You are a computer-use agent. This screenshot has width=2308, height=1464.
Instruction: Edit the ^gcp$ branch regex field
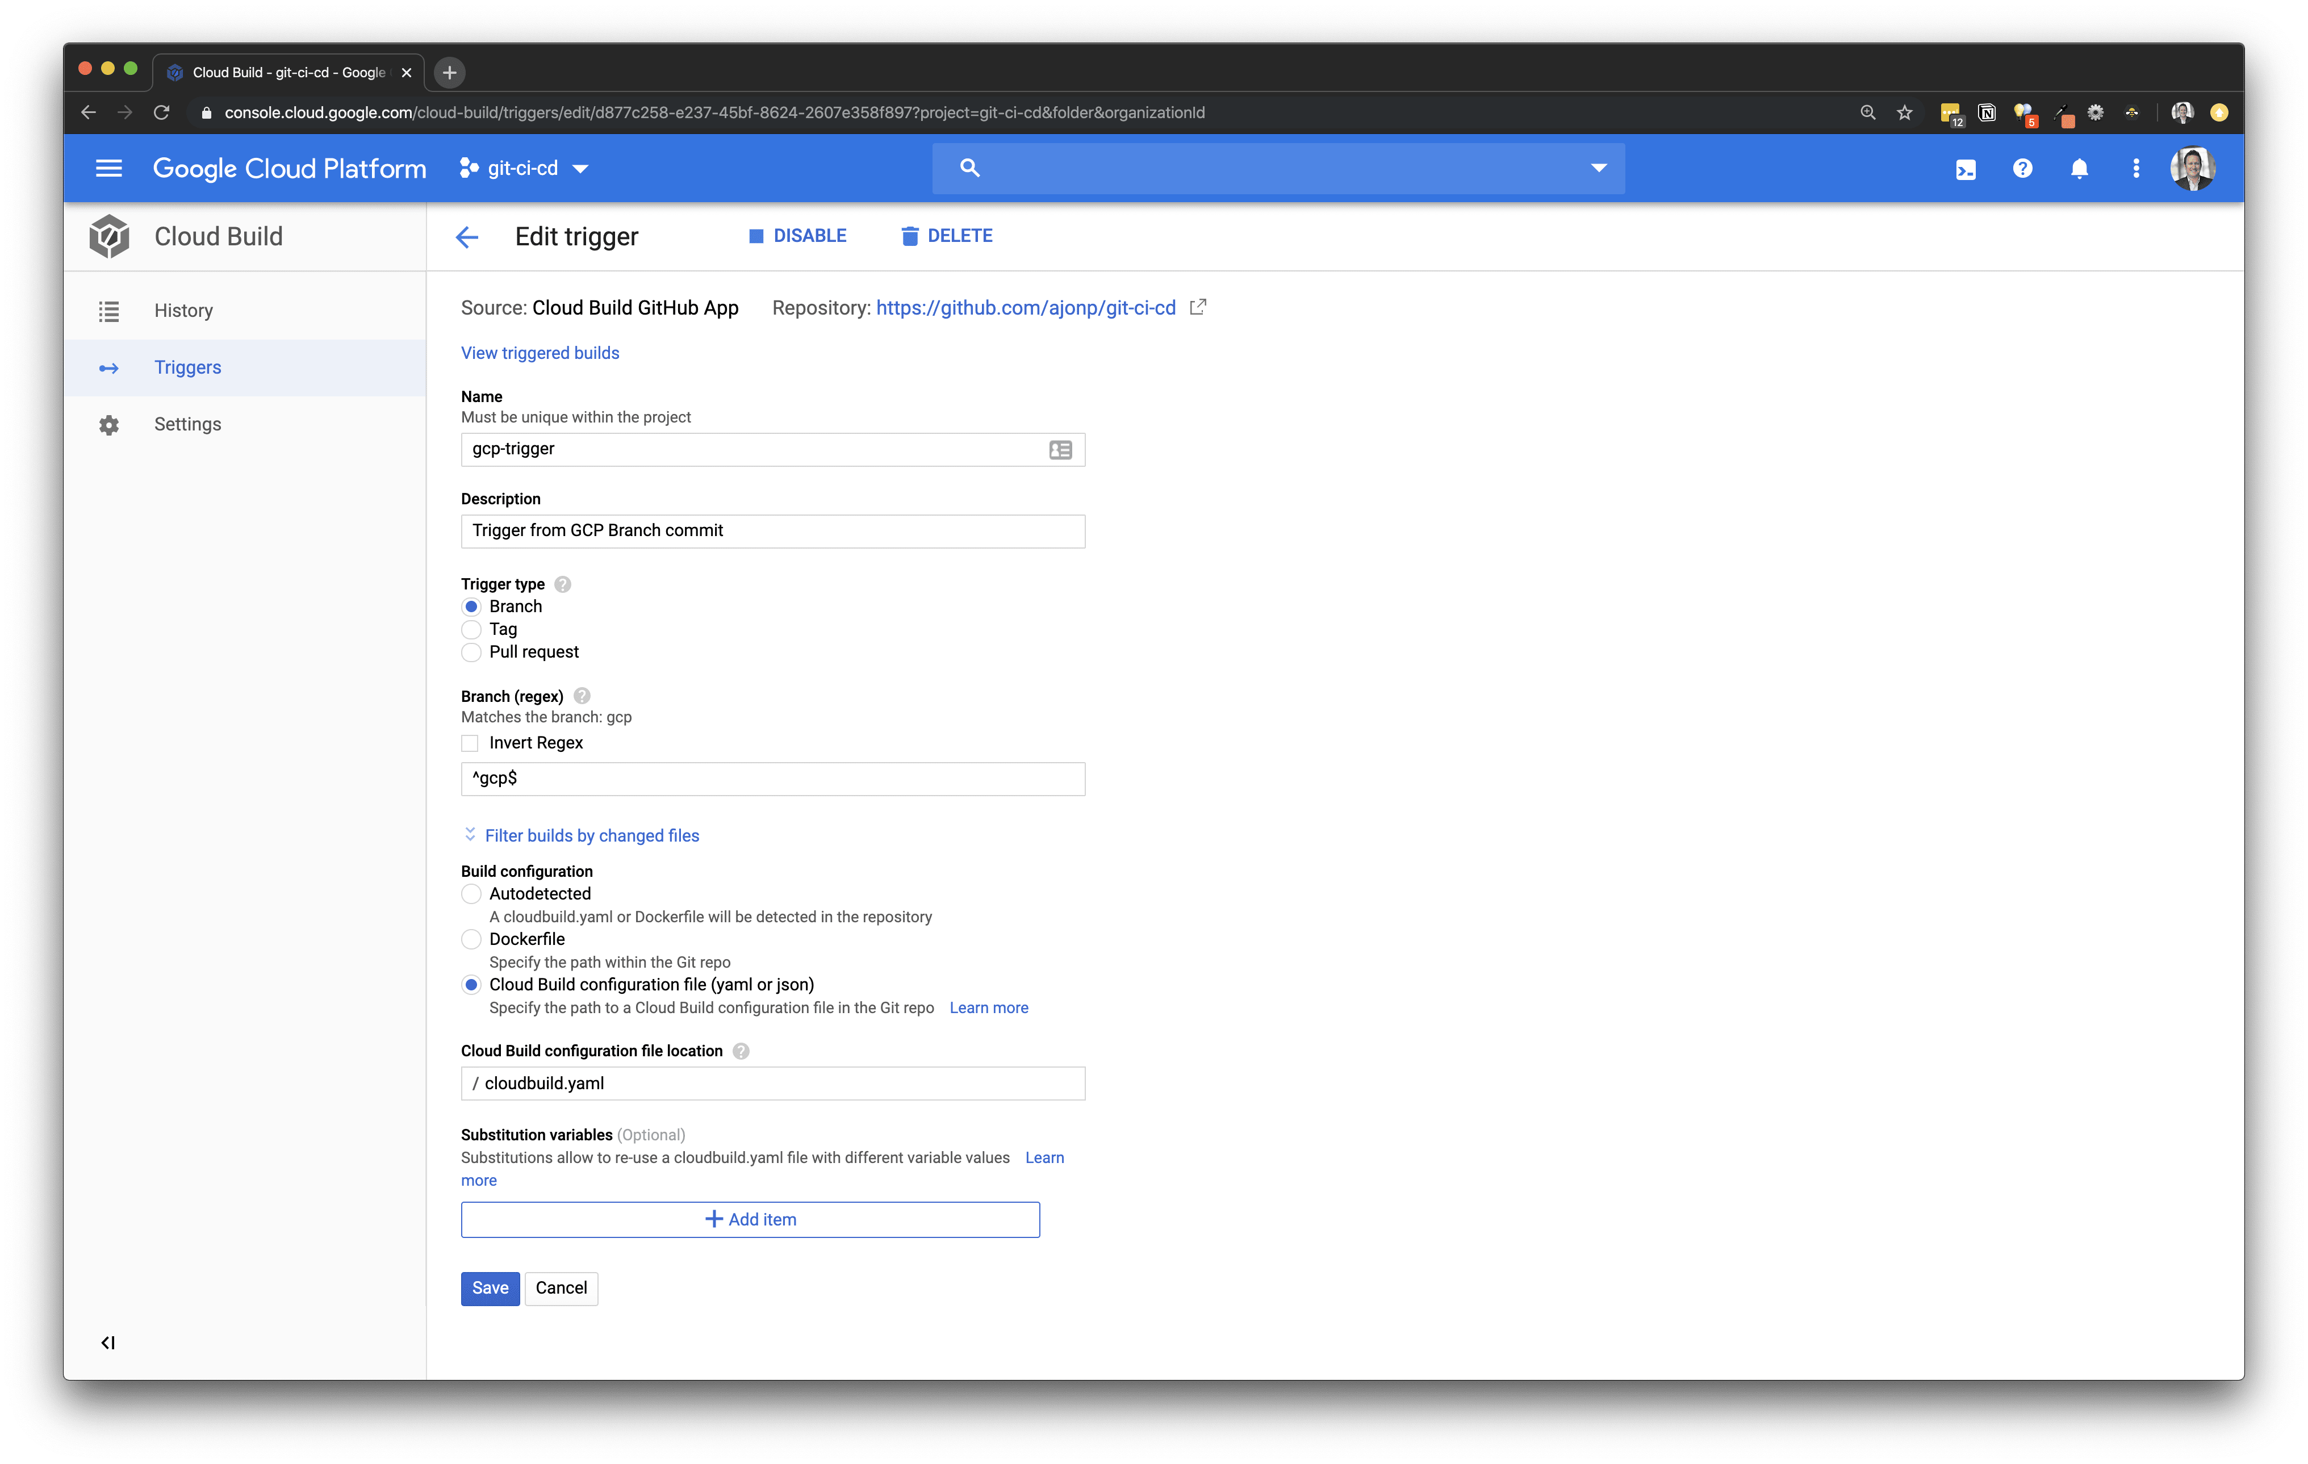point(772,779)
